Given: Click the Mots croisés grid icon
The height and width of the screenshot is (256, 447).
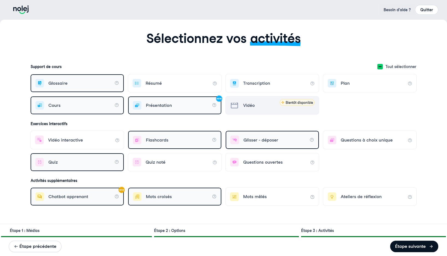Looking at the screenshot, I should click(137, 196).
